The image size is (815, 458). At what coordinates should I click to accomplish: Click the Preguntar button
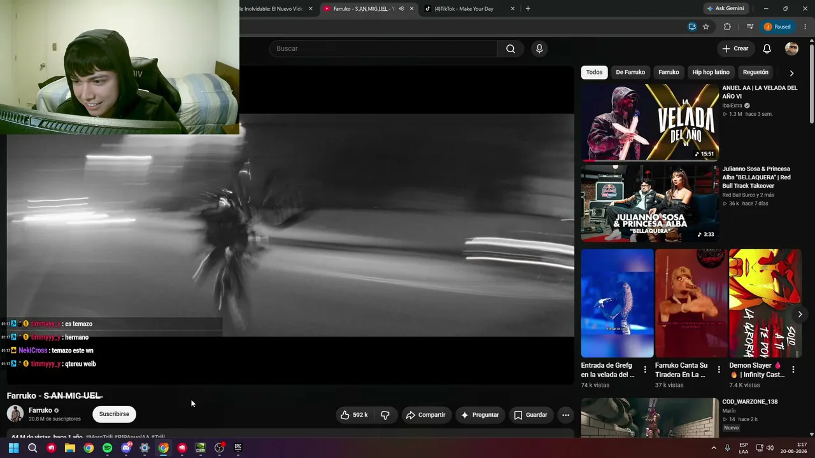coord(479,415)
